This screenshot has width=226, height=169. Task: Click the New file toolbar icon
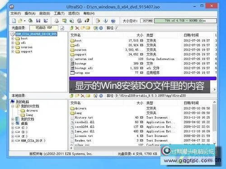(14, 21)
